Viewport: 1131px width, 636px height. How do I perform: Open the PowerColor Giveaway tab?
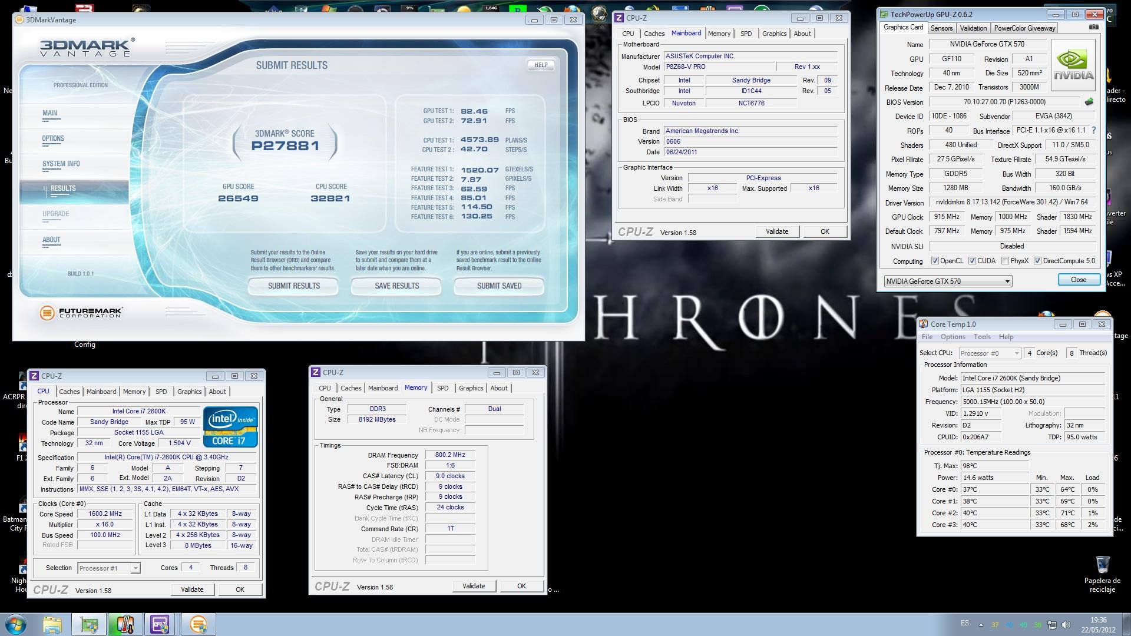tap(1024, 28)
